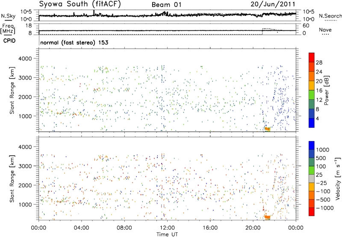The image size is (342, 237).
Task: Click the '20:00' time axis tick label
Action: click(x=253, y=228)
